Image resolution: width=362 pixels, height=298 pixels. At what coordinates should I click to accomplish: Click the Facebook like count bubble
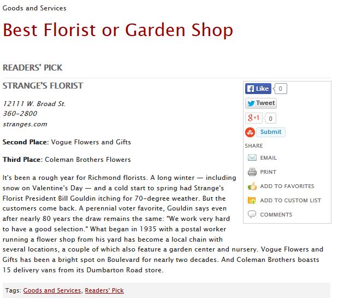(x=280, y=89)
